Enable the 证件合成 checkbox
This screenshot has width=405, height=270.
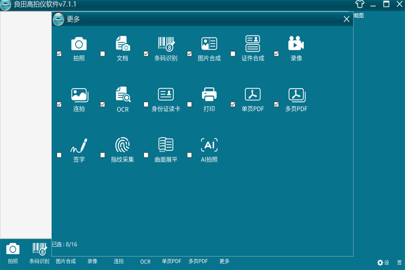click(233, 54)
